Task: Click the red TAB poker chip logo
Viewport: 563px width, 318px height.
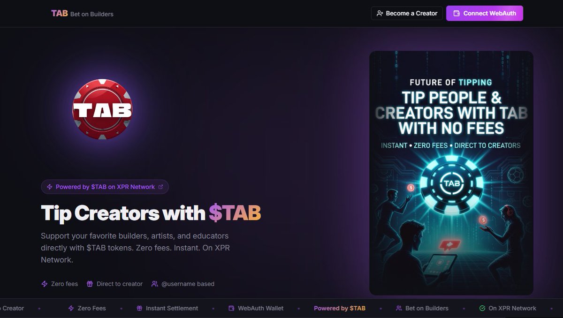Action: 102,109
